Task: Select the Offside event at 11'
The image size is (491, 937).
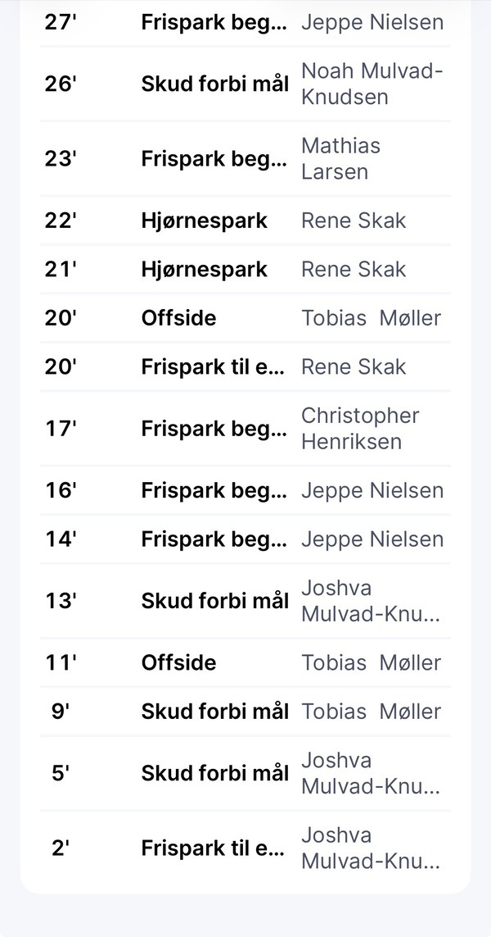Action: click(178, 662)
